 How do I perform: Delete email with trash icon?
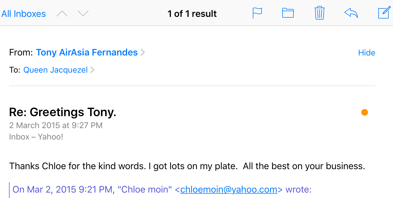click(319, 13)
